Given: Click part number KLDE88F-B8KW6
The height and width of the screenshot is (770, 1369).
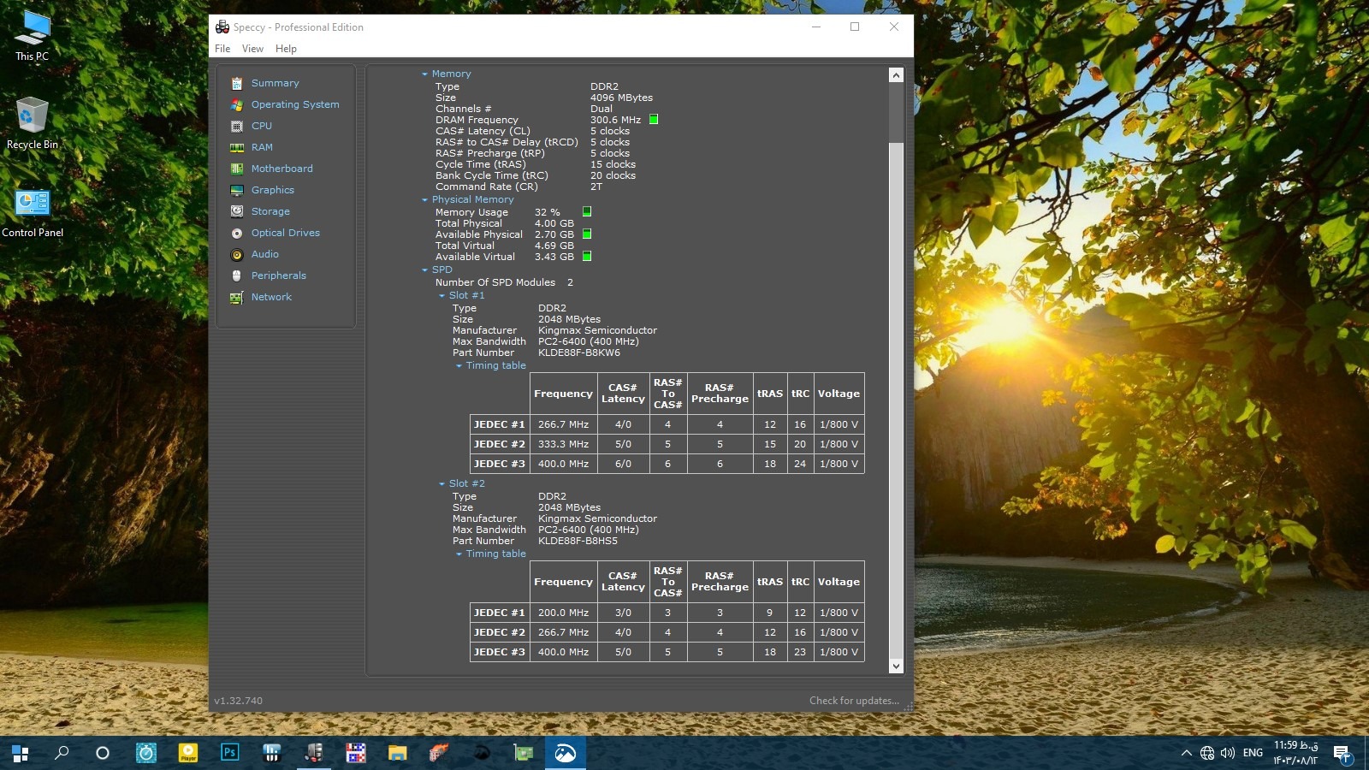Looking at the screenshot, I should (x=579, y=352).
